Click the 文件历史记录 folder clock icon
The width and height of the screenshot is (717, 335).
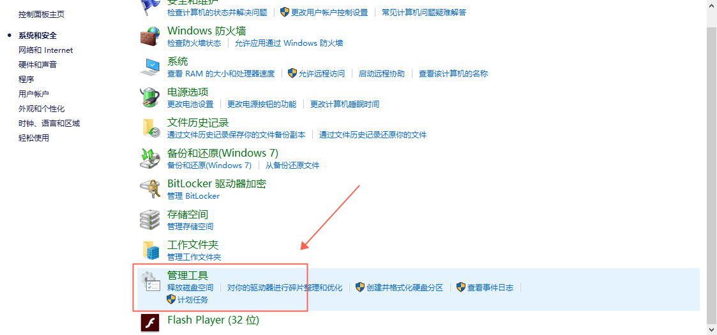coord(150,128)
